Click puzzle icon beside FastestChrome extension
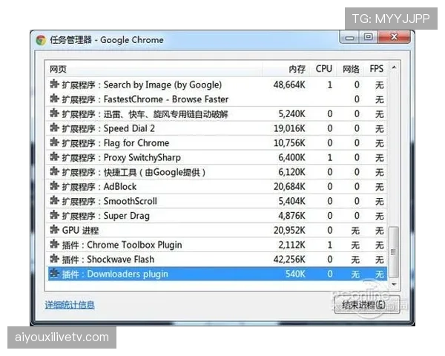Viewport: 445px width, 356px height. coord(54,99)
